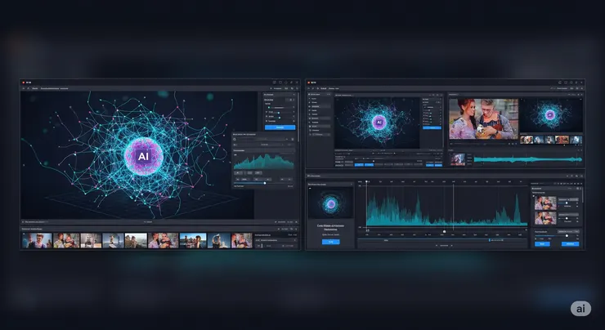Select the eighth filmstrip thumbnail in left window
The width and height of the screenshot is (605, 330).
(219, 241)
